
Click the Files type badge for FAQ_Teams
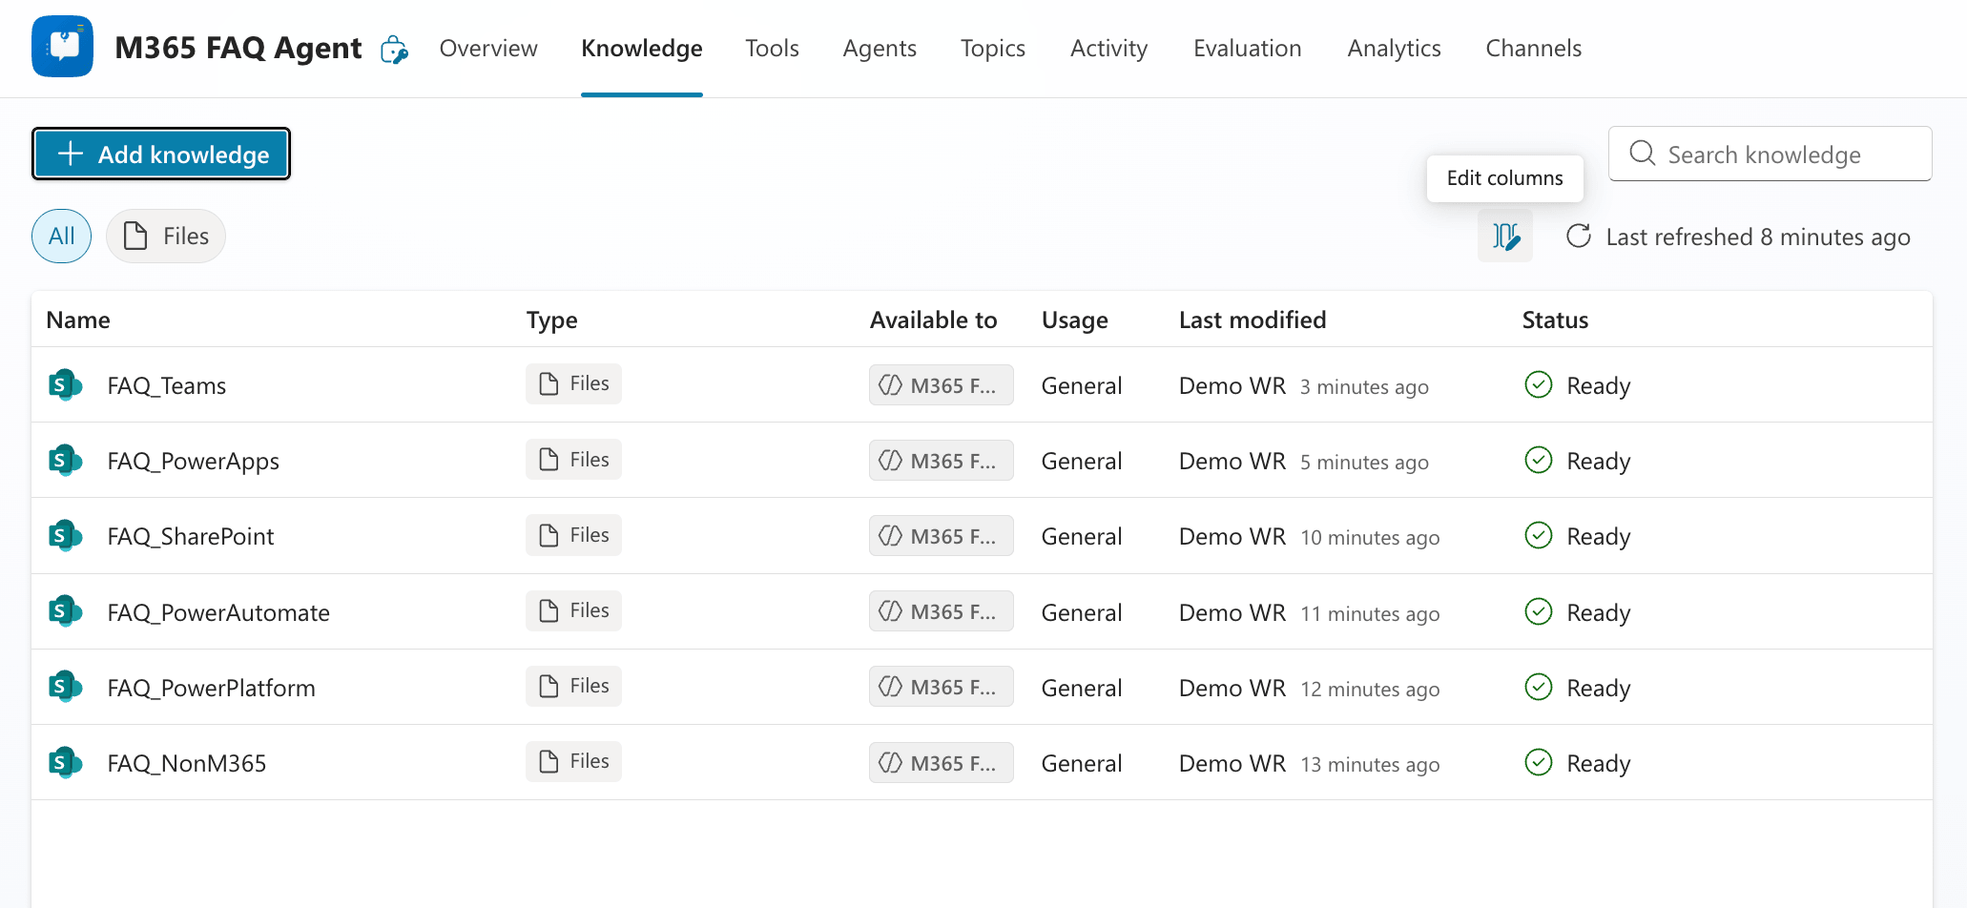pos(573,383)
